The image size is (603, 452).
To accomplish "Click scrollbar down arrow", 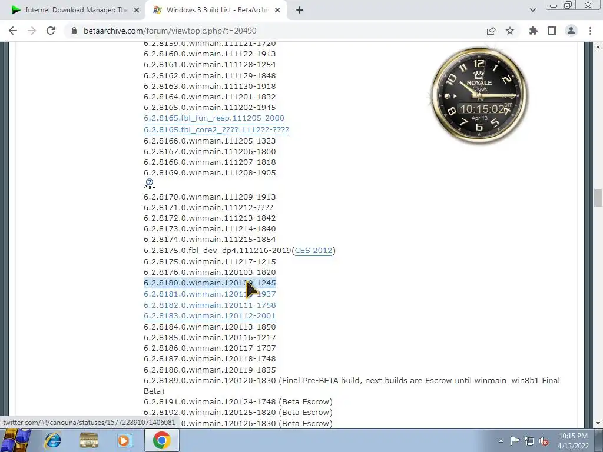I will point(598,423).
